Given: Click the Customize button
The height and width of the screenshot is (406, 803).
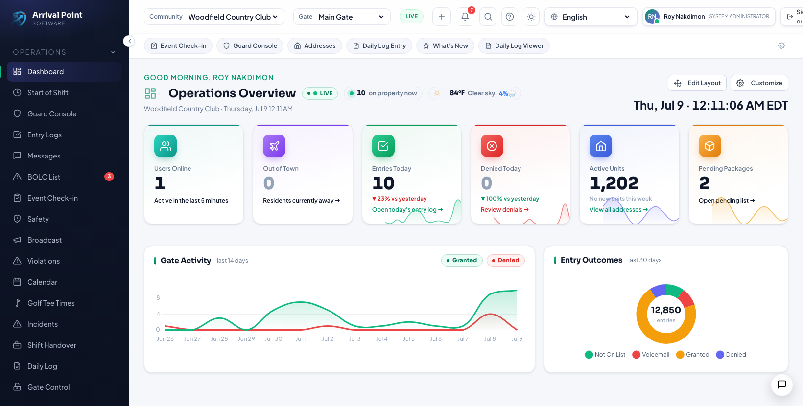Looking at the screenshot, I should 759,83.
